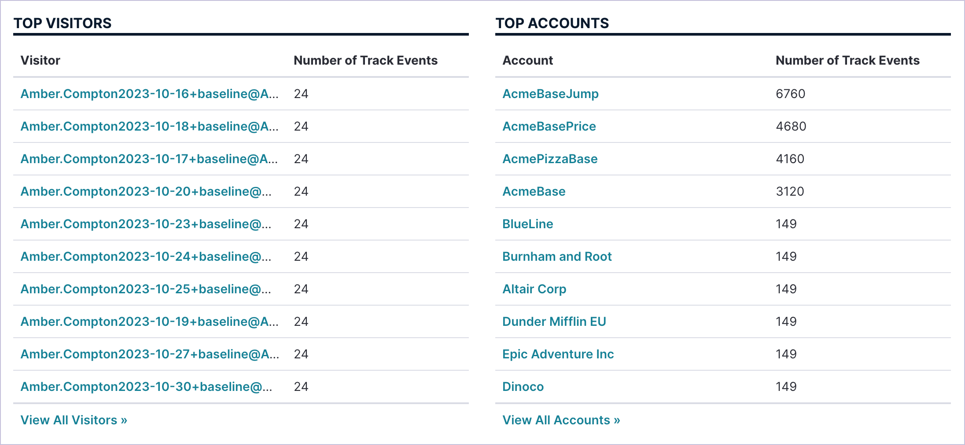Open Dunder Mifflin EU account

(x=554, y=321)
